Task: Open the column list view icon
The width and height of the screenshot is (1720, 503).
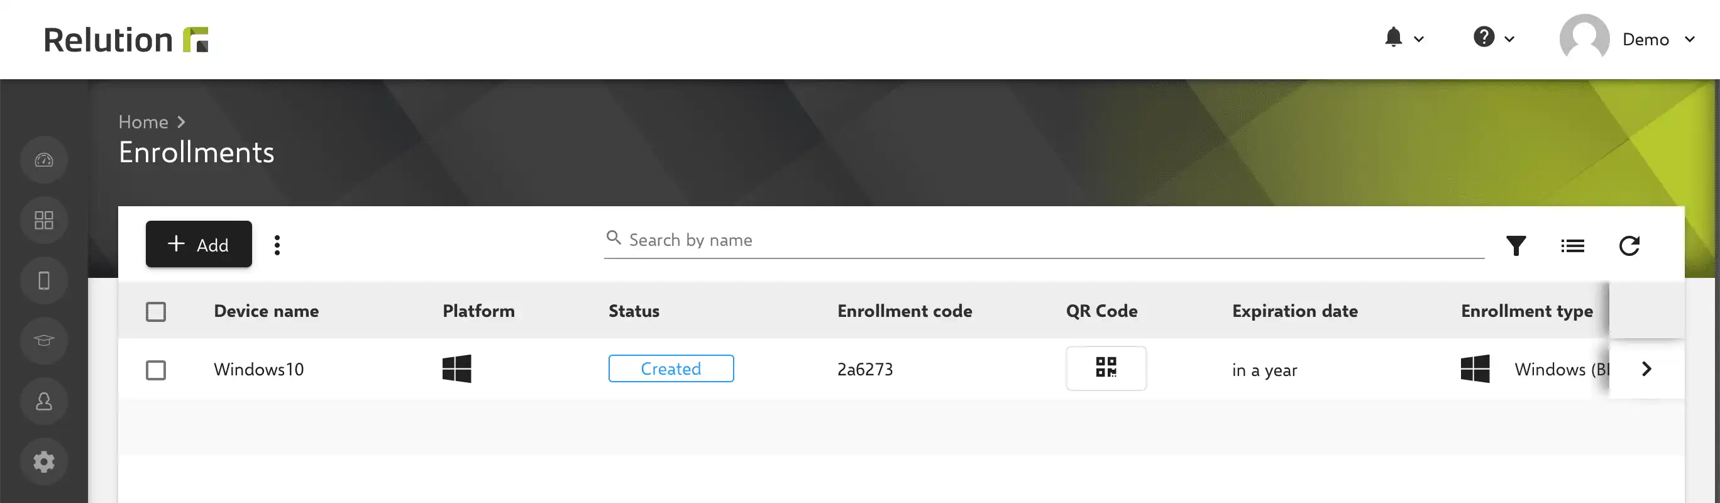Action: [1572, 246]
